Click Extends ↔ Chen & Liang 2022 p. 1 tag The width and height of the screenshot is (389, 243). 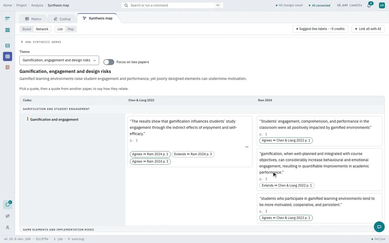click(x=287, y=185)
